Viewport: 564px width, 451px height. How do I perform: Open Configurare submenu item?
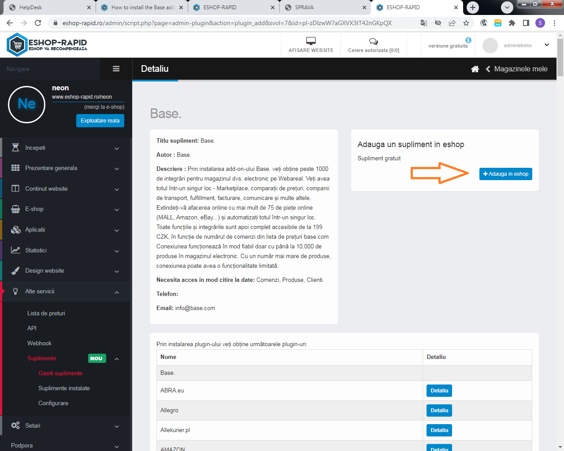(x=53, y=403)
